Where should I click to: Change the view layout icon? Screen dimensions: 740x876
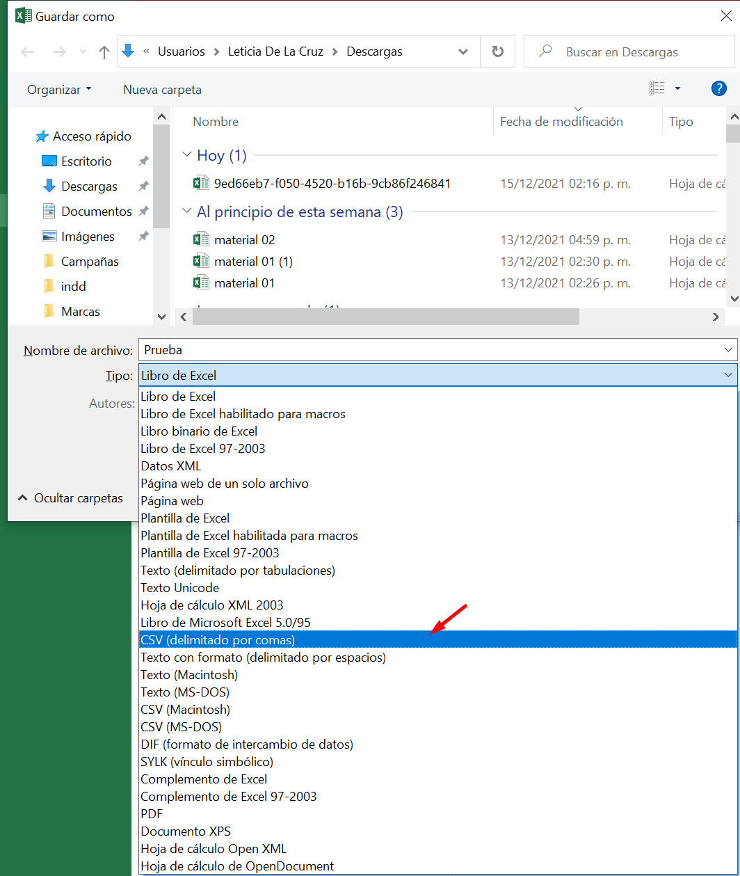657,88
